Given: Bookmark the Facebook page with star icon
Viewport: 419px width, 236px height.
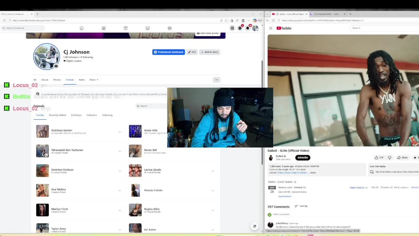Looking at the screenshot, I should (226, 20).
